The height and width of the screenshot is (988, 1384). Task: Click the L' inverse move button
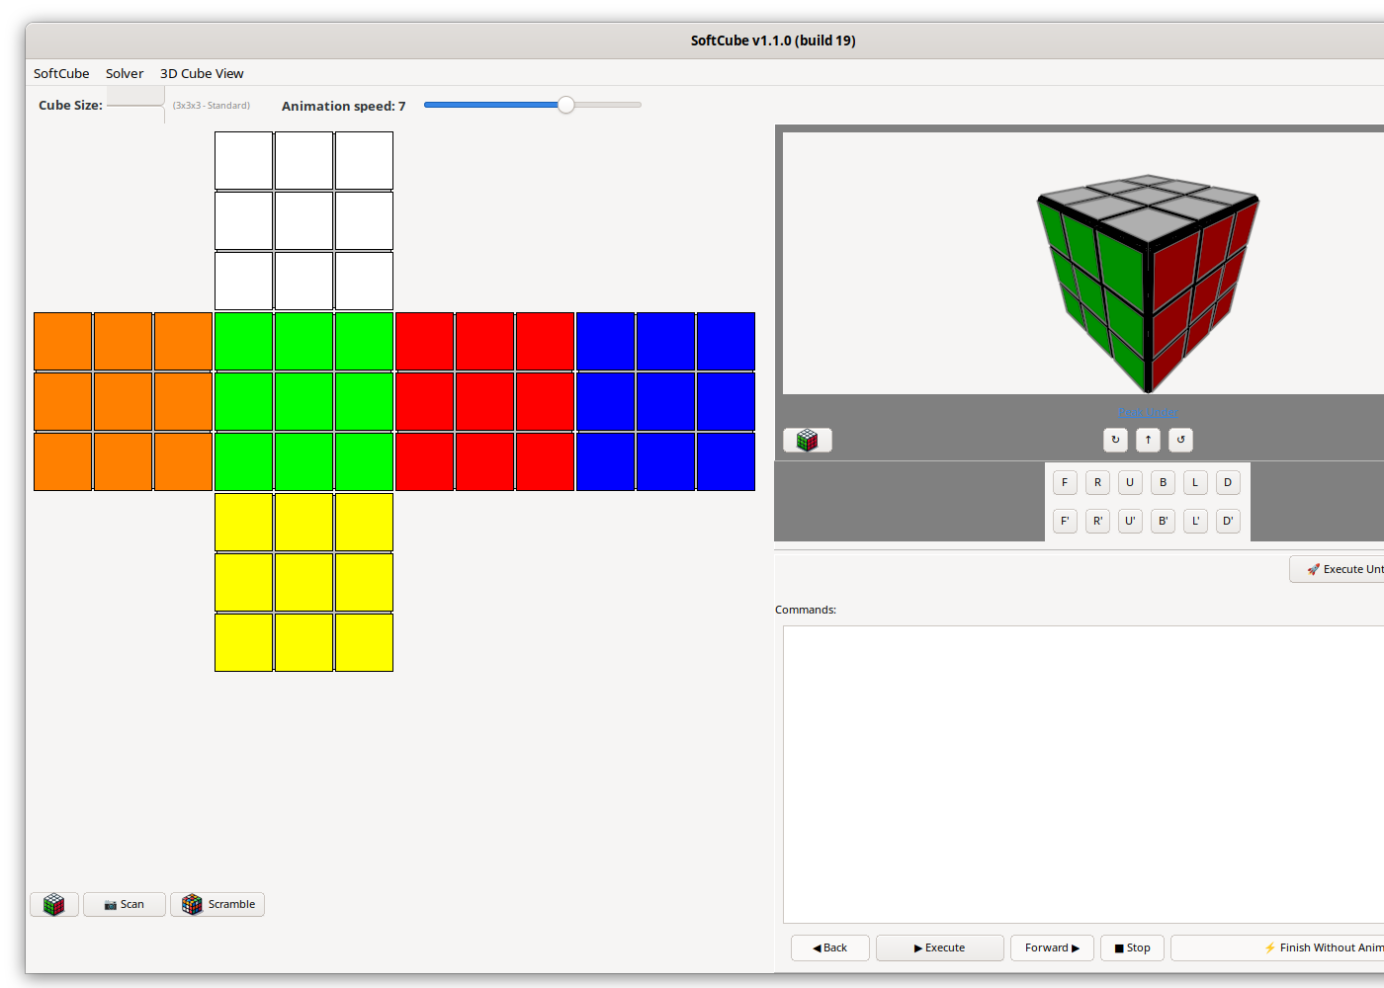(1195, 521)
